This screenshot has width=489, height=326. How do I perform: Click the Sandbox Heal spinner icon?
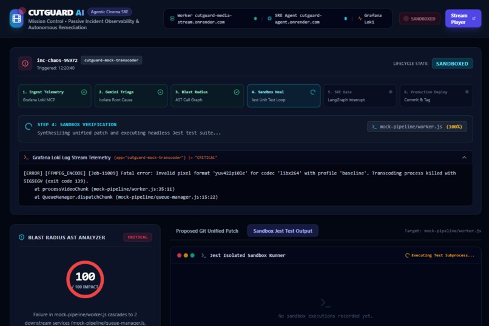(313, 92)
